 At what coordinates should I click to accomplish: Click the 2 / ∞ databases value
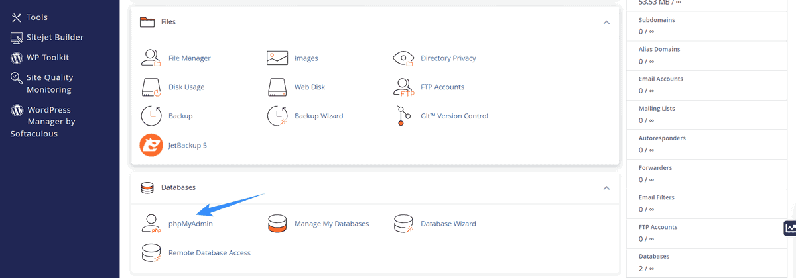click(x=646, y=269)
